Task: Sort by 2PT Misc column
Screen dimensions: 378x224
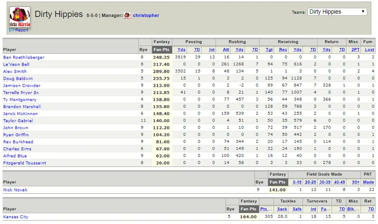Action: click(356, 50)
